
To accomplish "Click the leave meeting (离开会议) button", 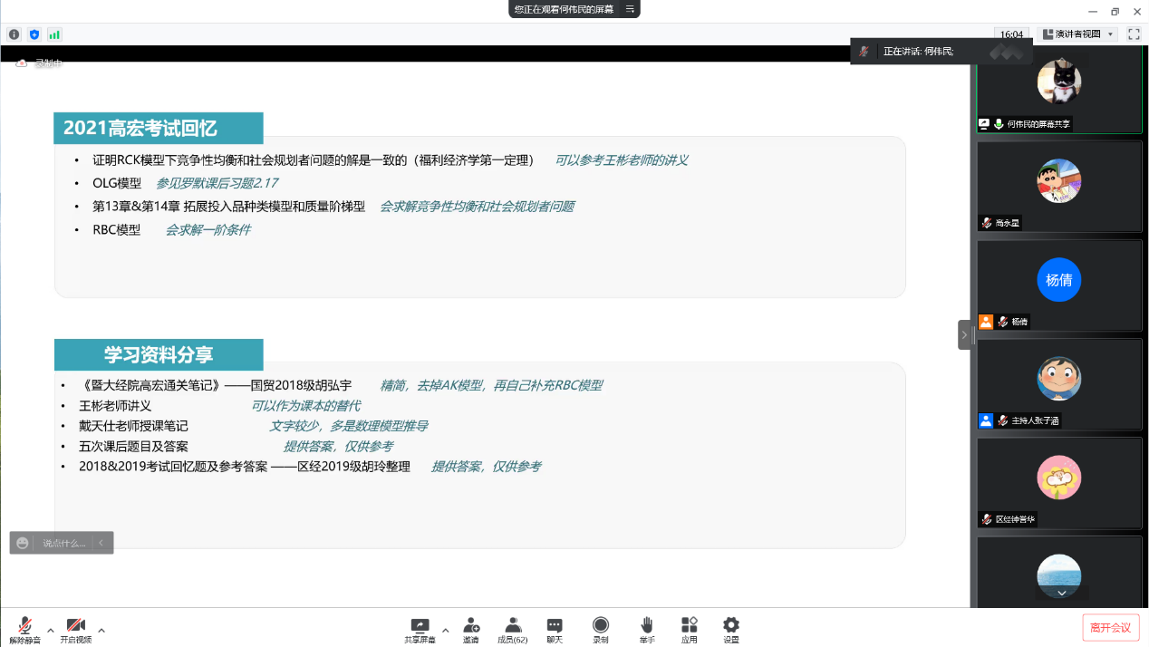I will pos(1110,627).
